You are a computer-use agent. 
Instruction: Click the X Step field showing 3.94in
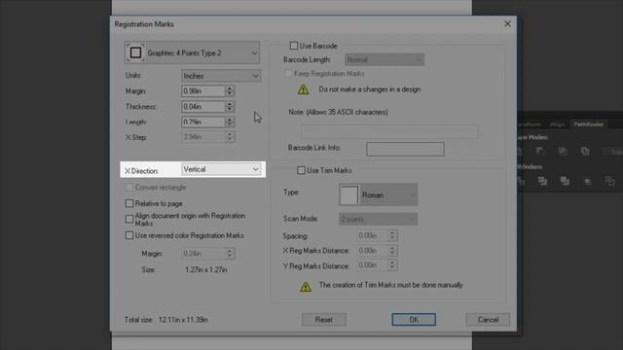click(203, 137)
